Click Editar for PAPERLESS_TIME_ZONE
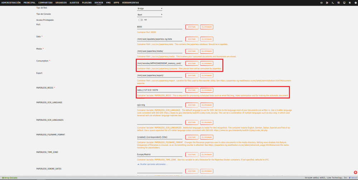This screenshot has height=180, width=358. click(x=192, y=155)
